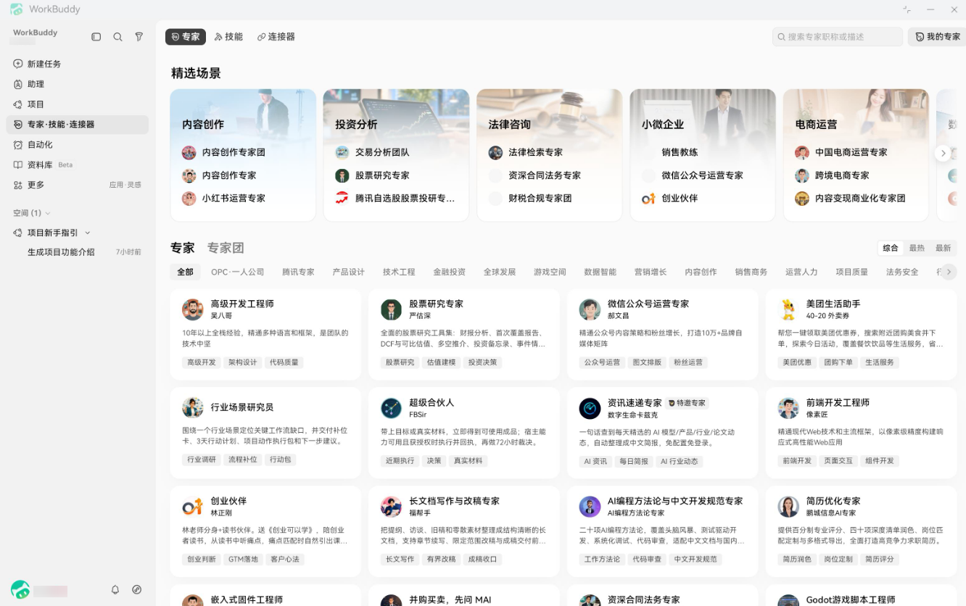Open AI编程方法论与中文开发规范专家 avatar
Viewport: 966px width, 606px height.
coord(590,507)
